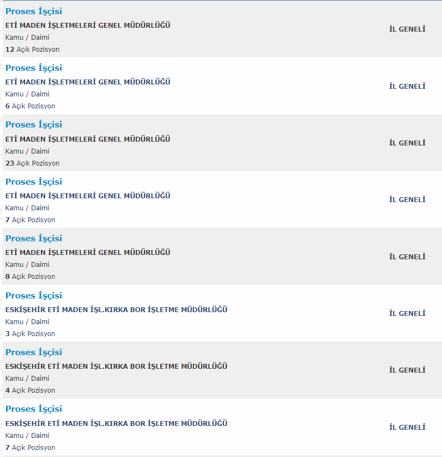The image size is (442, 457).
Task: Click İL GENELİ in the 3-position Eskişehir row
Action: 407,314
